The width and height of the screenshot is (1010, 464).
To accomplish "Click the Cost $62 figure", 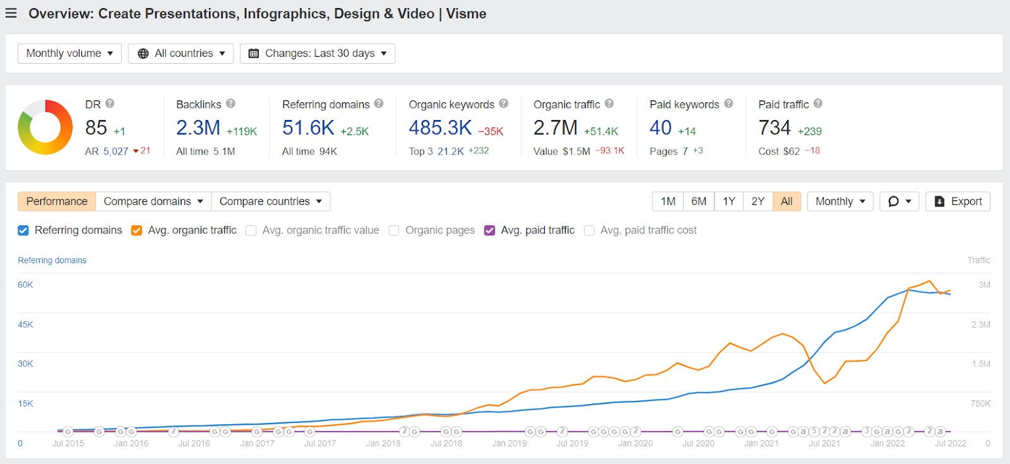I will pos(792,152).
